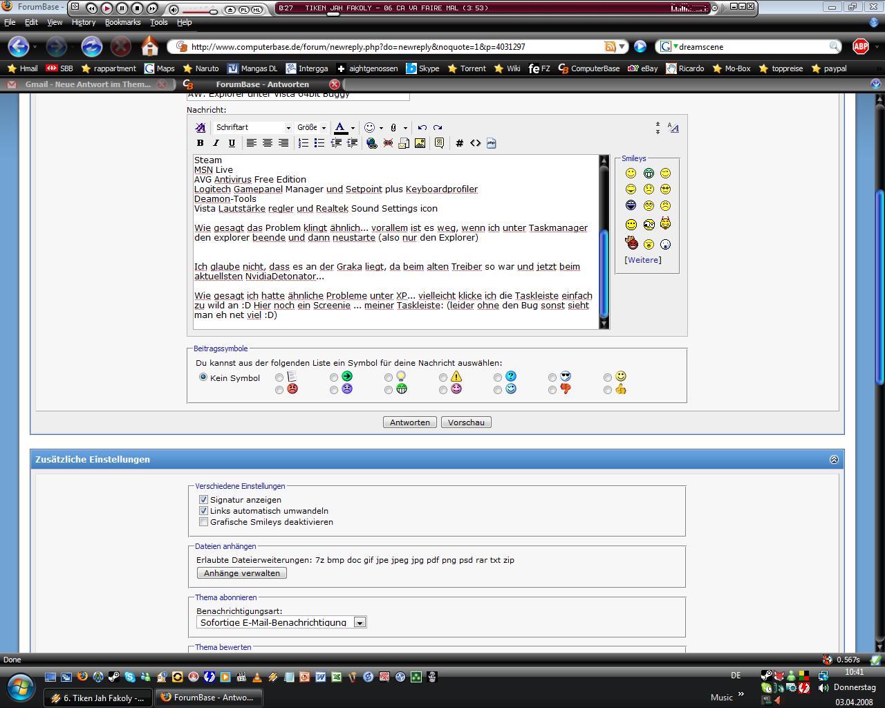Undo last edit in message editor

422,127
